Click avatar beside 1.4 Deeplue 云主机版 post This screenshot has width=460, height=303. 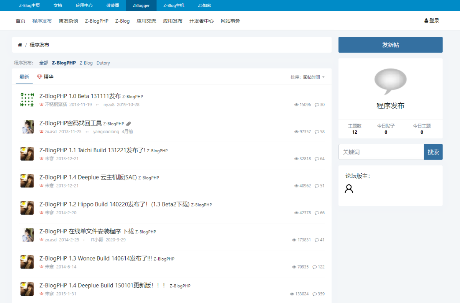pos(27,181)
